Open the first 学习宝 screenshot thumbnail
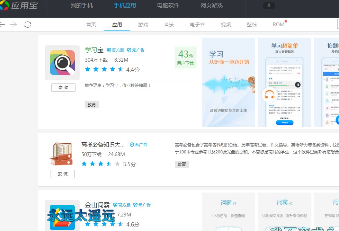339x231 pixels. 228,82
